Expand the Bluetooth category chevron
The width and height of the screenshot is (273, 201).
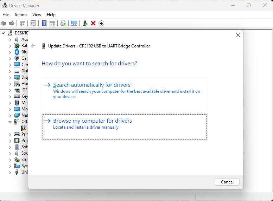point(10,52)
